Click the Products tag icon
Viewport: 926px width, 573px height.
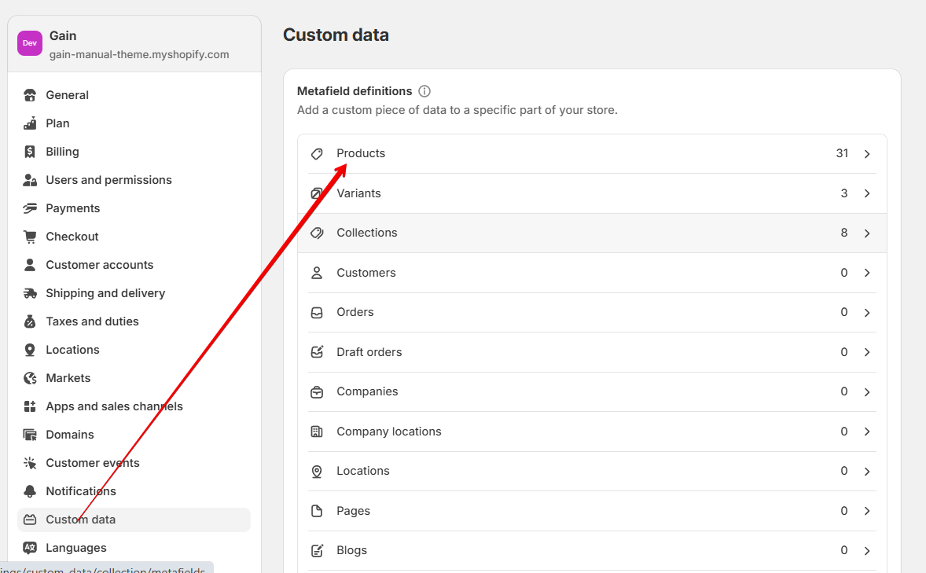(x=317, y=153)
